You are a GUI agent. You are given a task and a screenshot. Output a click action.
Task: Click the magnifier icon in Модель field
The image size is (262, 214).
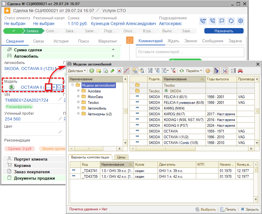click(x=59, y=87)
